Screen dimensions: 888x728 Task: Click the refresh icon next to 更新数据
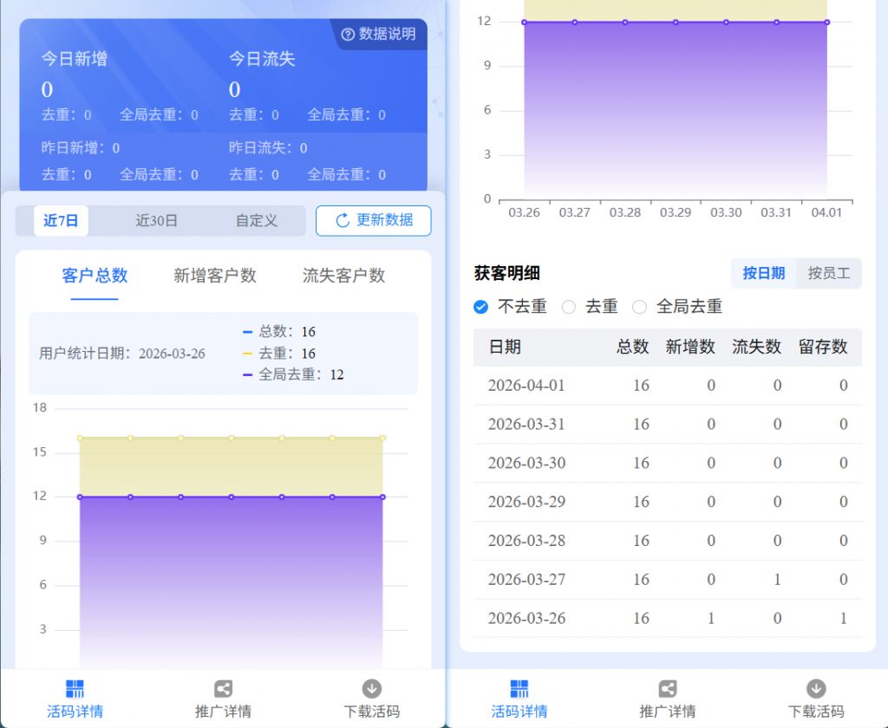pos(344,221)
